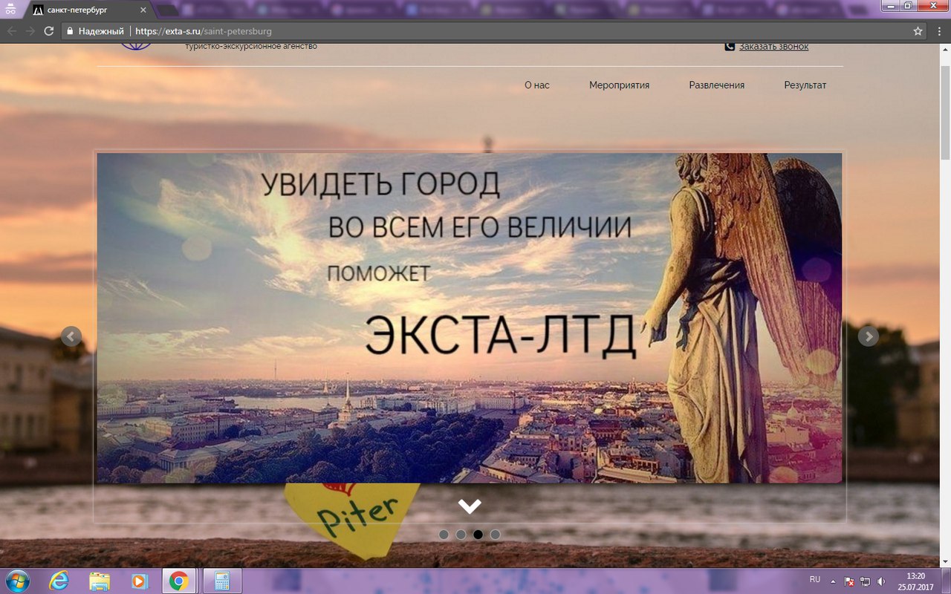Switch to Google Chrome on the taskbar
Image resolution: width=951 pixels, height=594 pixels.
(178, 581)
